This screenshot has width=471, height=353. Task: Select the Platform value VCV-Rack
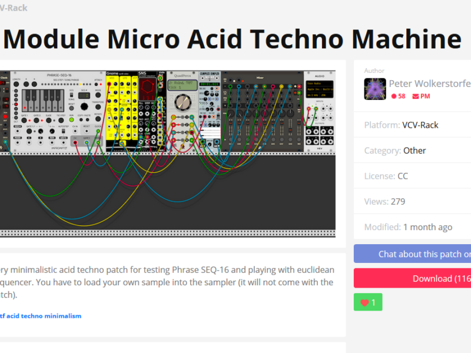click(x=420, y=125)
